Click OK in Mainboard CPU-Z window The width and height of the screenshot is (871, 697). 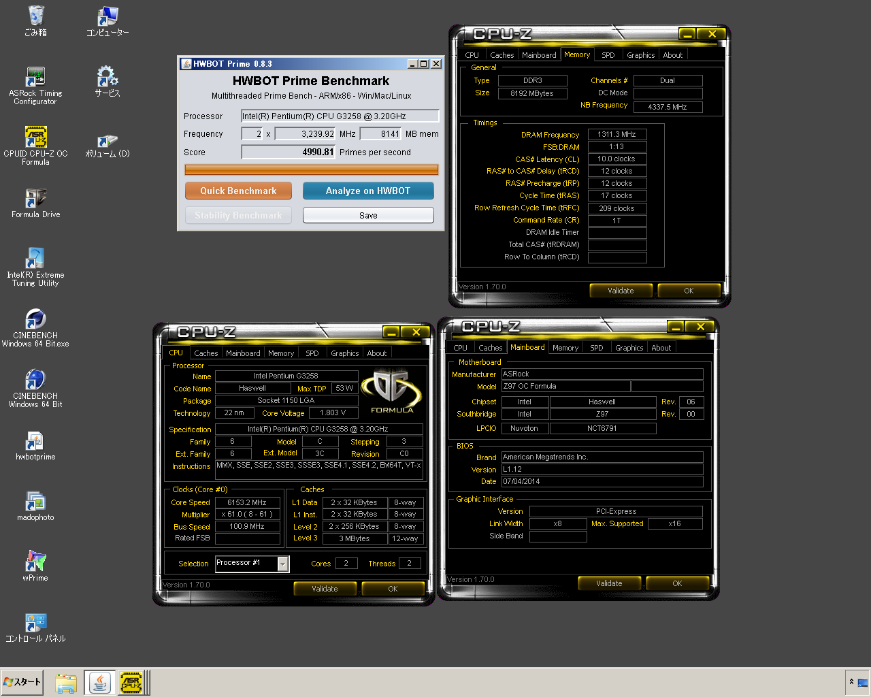coord(677,583)
